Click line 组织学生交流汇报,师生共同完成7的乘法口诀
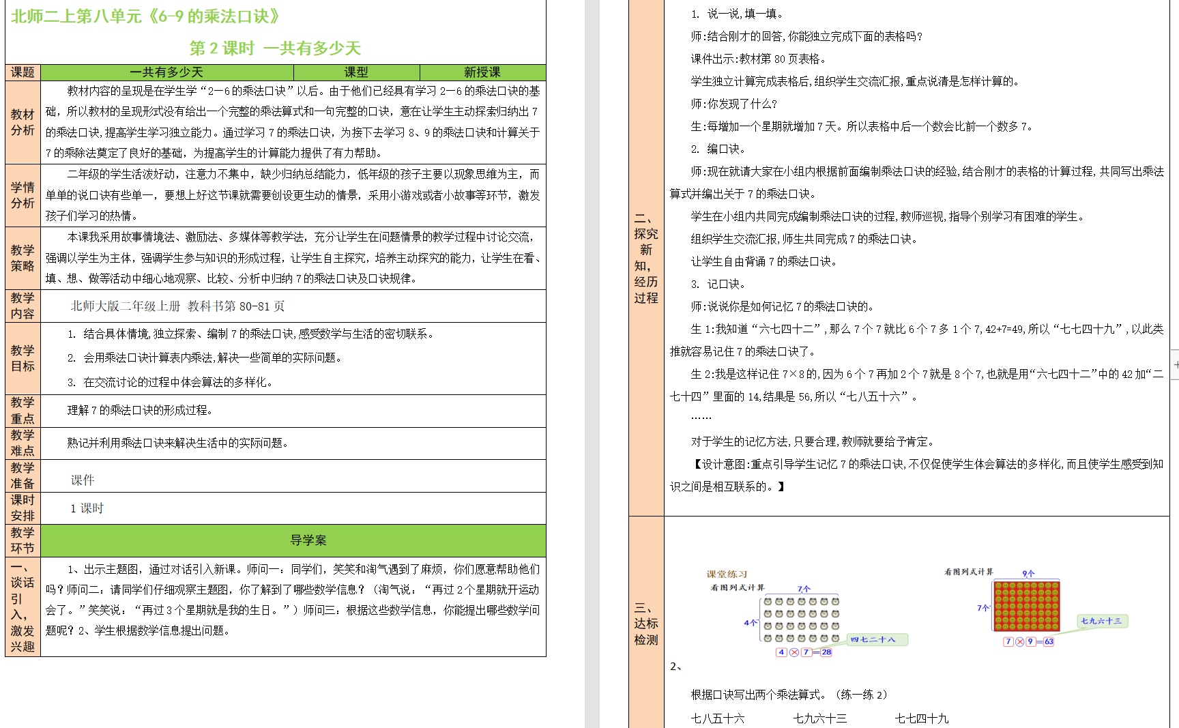1179x728 pixels. pyautogui.click(x=804, y=239)
